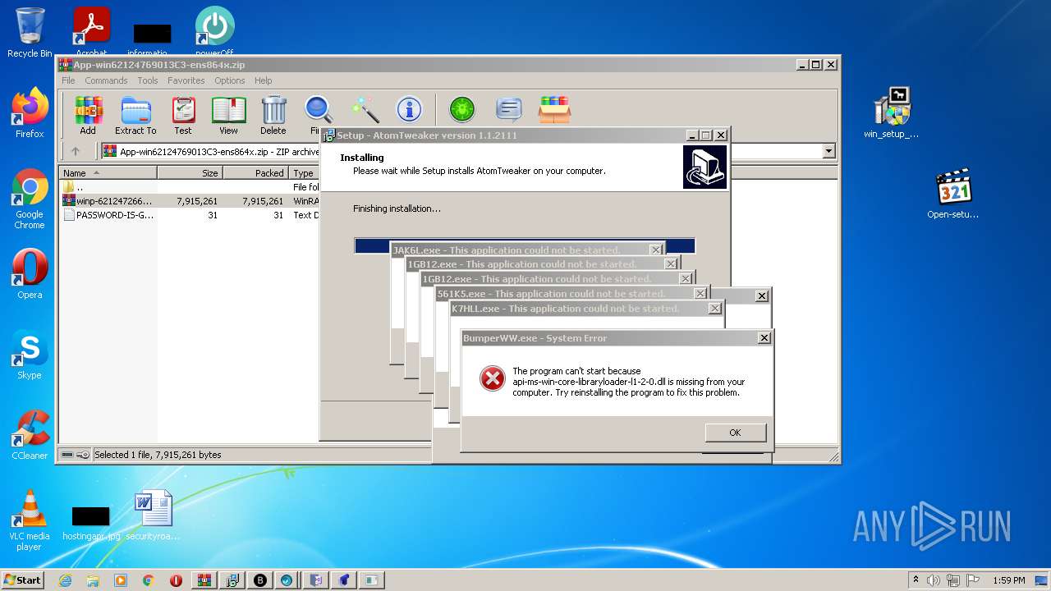Show hidden system tray icons
1051x591 pixels.
click(x=916, y=580)
